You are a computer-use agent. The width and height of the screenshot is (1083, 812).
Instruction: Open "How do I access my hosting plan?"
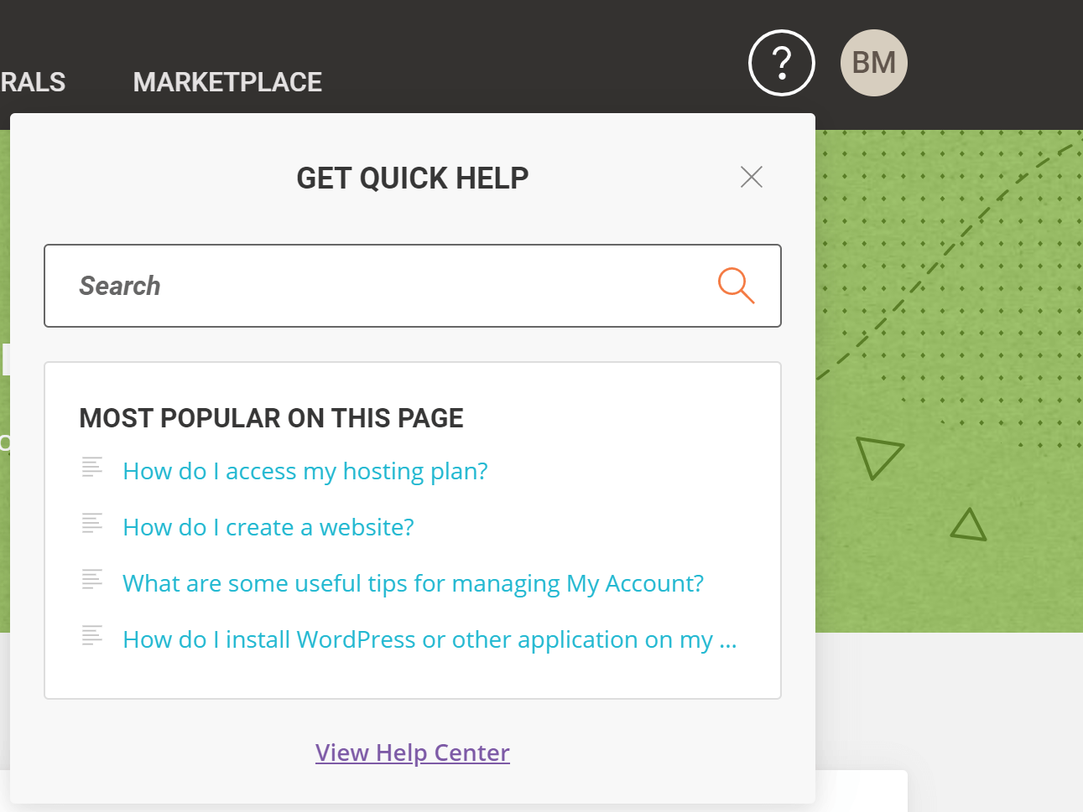[305, 471]
